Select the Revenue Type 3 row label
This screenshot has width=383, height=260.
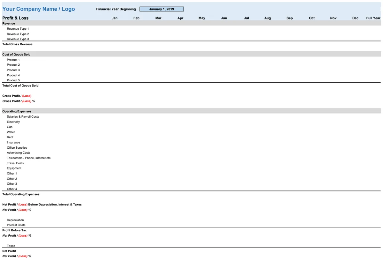pos(18,39)
